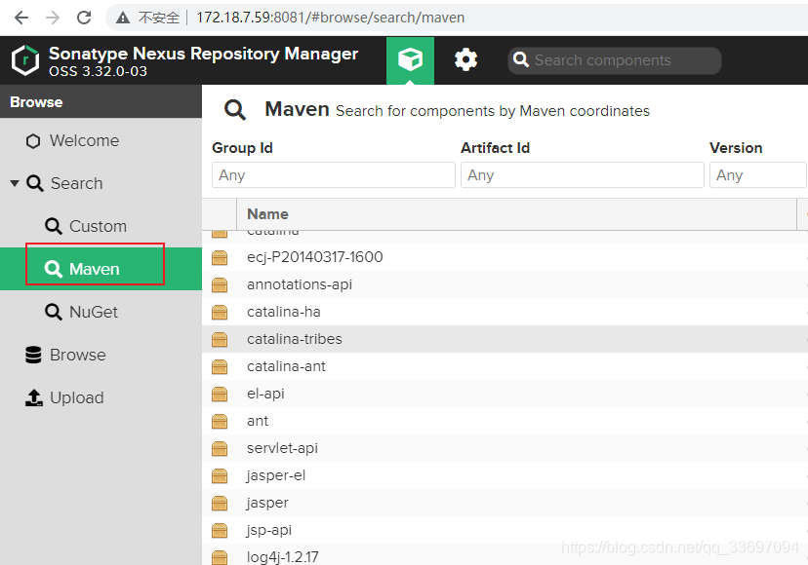Click the package icon beside jasper row
This screenshot has width=808, height=565.
220,503
